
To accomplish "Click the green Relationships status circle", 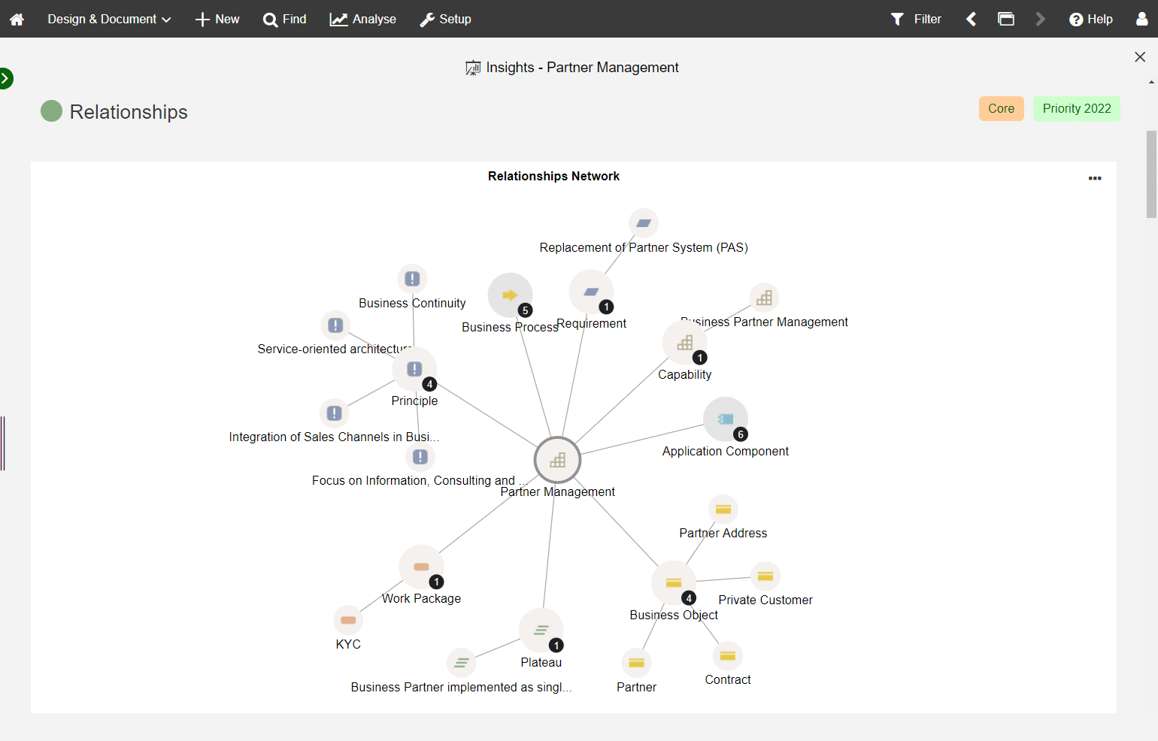I will (x=51, y=111).
